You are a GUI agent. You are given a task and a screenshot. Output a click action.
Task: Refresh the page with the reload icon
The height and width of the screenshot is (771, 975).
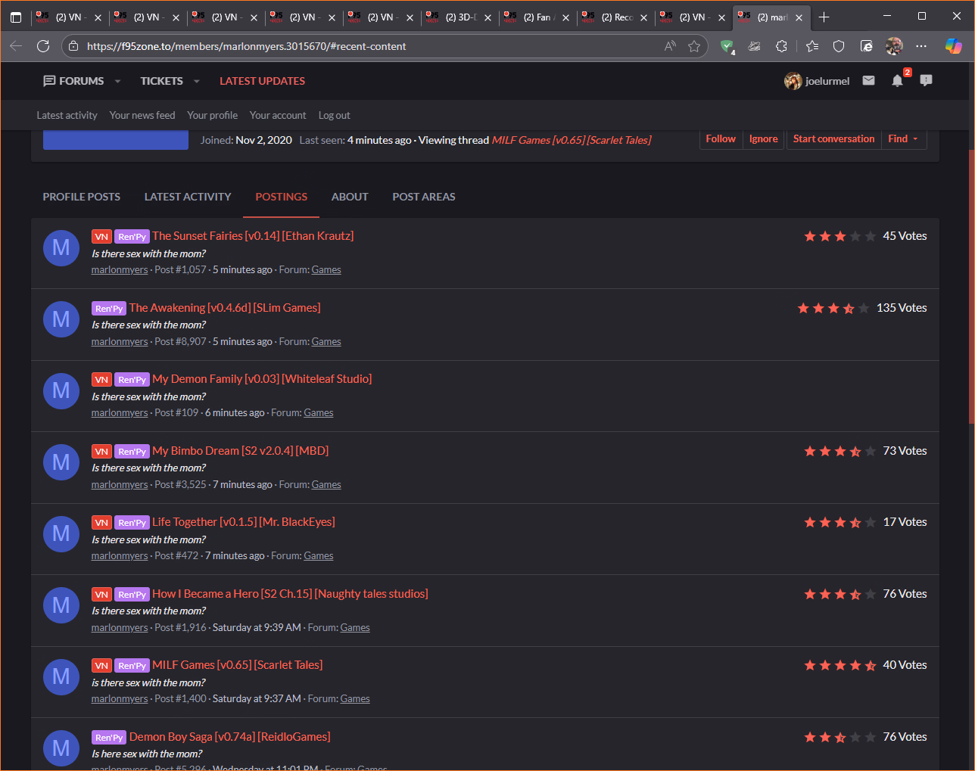coord(43,46)
